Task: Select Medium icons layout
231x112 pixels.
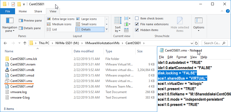Action: click(x=59, y=24)
